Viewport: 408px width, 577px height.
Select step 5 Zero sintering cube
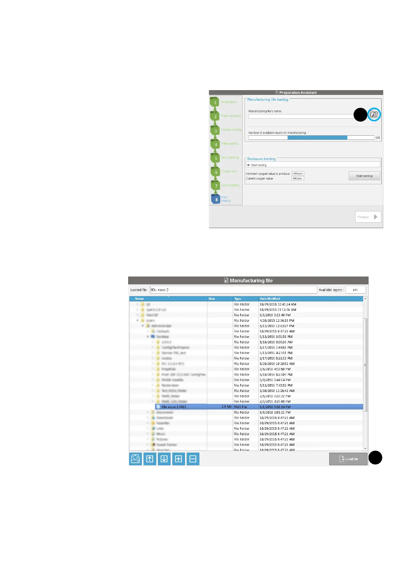click(215, 158)
